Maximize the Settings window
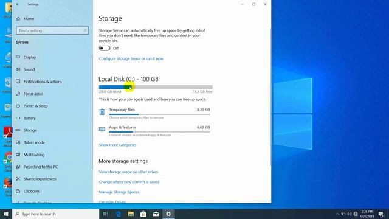Screen dimensions: 389x219 pos(254,4)
